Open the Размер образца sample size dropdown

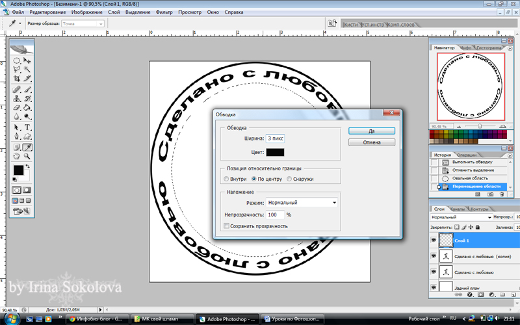click(x=83, y=24)
